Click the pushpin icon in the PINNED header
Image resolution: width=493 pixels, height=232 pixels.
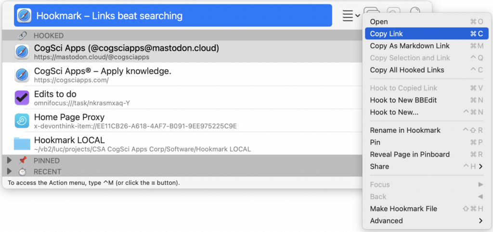coord(23,160)
